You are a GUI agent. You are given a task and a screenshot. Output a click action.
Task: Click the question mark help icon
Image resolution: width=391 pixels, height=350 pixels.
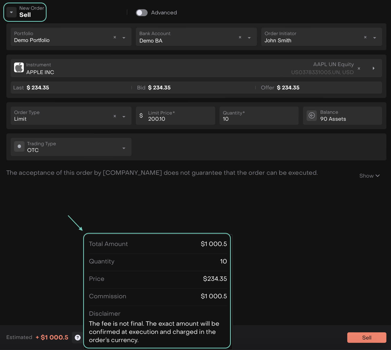78,338
